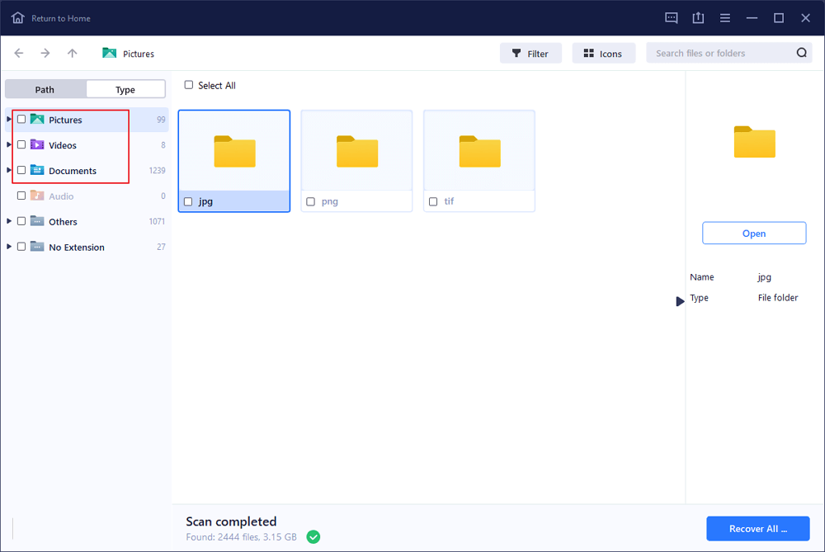This screenshot has height=552, width=825.
Task: Switch to the Path tab
Action: (45, 89)
